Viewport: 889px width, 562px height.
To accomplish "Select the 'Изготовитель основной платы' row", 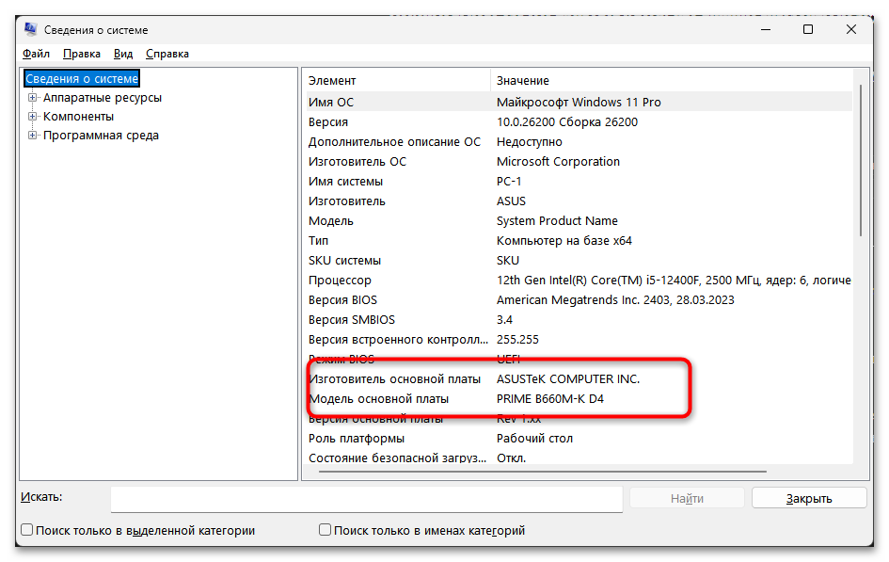I will pos(579,378).
